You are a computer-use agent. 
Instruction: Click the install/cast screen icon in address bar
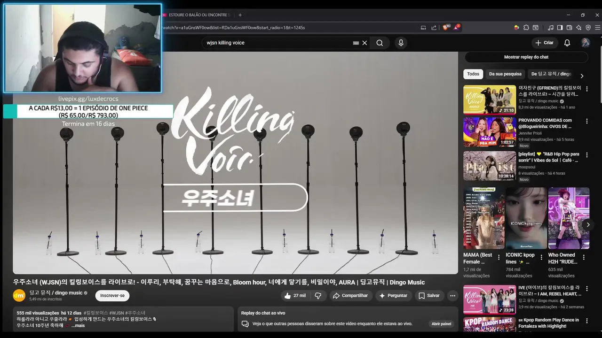[423, 28]
